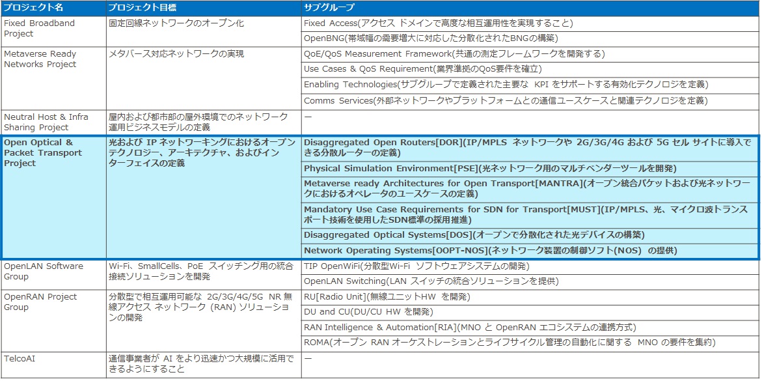Click the プロジェクト名 column header
Viewport: 762px width, 381px height.
point(53,8)
